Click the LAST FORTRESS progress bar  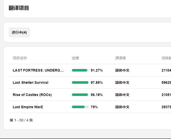(x=80, y=70)
